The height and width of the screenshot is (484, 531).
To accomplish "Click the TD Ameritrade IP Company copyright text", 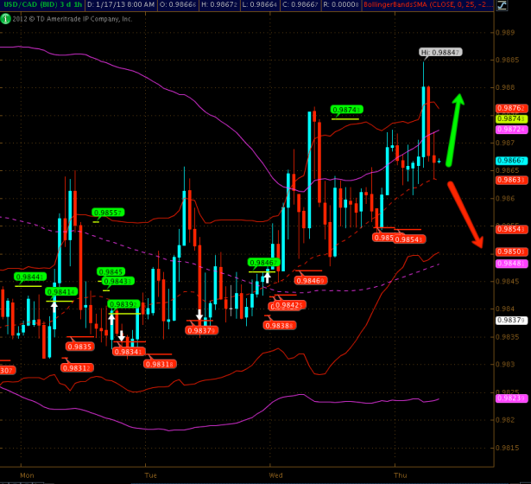I will [x=76, y=17].
